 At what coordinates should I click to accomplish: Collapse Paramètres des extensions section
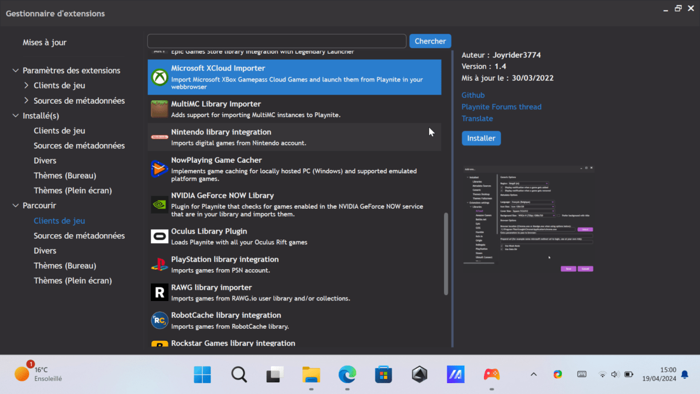point(16,71)
